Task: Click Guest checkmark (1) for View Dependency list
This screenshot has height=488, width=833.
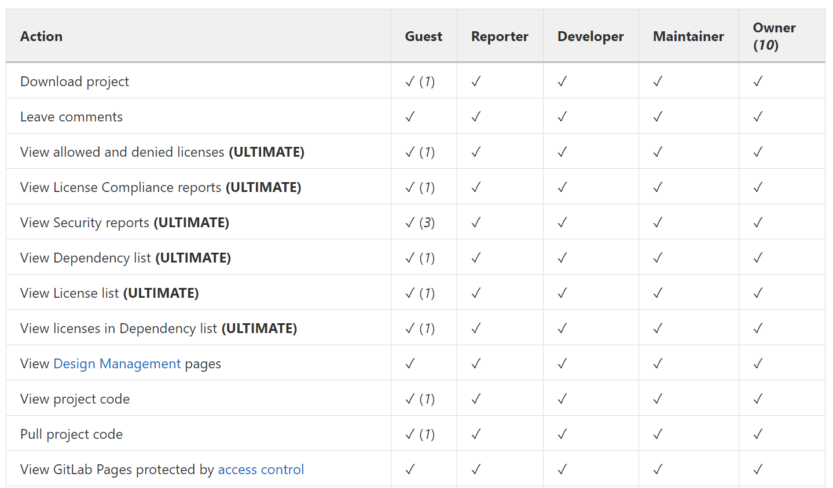Action: coord(420,258)
